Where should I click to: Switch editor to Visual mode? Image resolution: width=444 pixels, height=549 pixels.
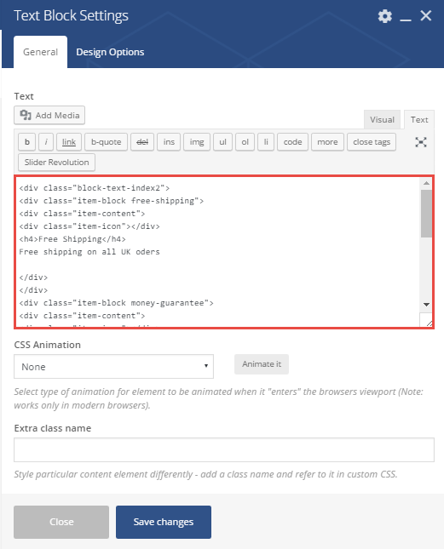[382, 119]
